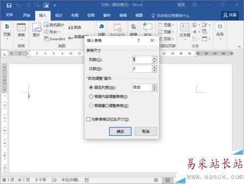Click the 列数 columns number field

click(x=142, y=60)
